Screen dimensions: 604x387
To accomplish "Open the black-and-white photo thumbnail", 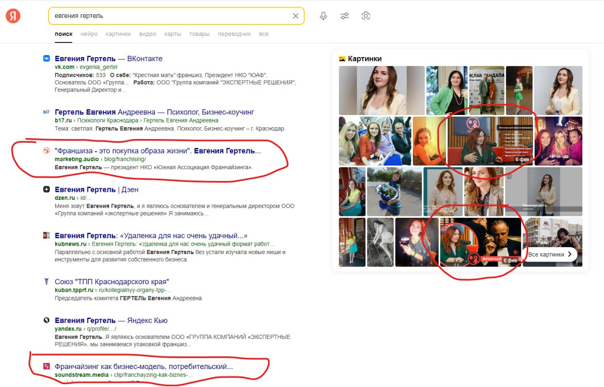I will [x=380, y=242].
